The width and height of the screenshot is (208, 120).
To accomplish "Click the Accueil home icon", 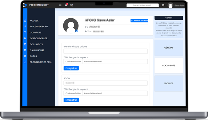I will [25, 21].
